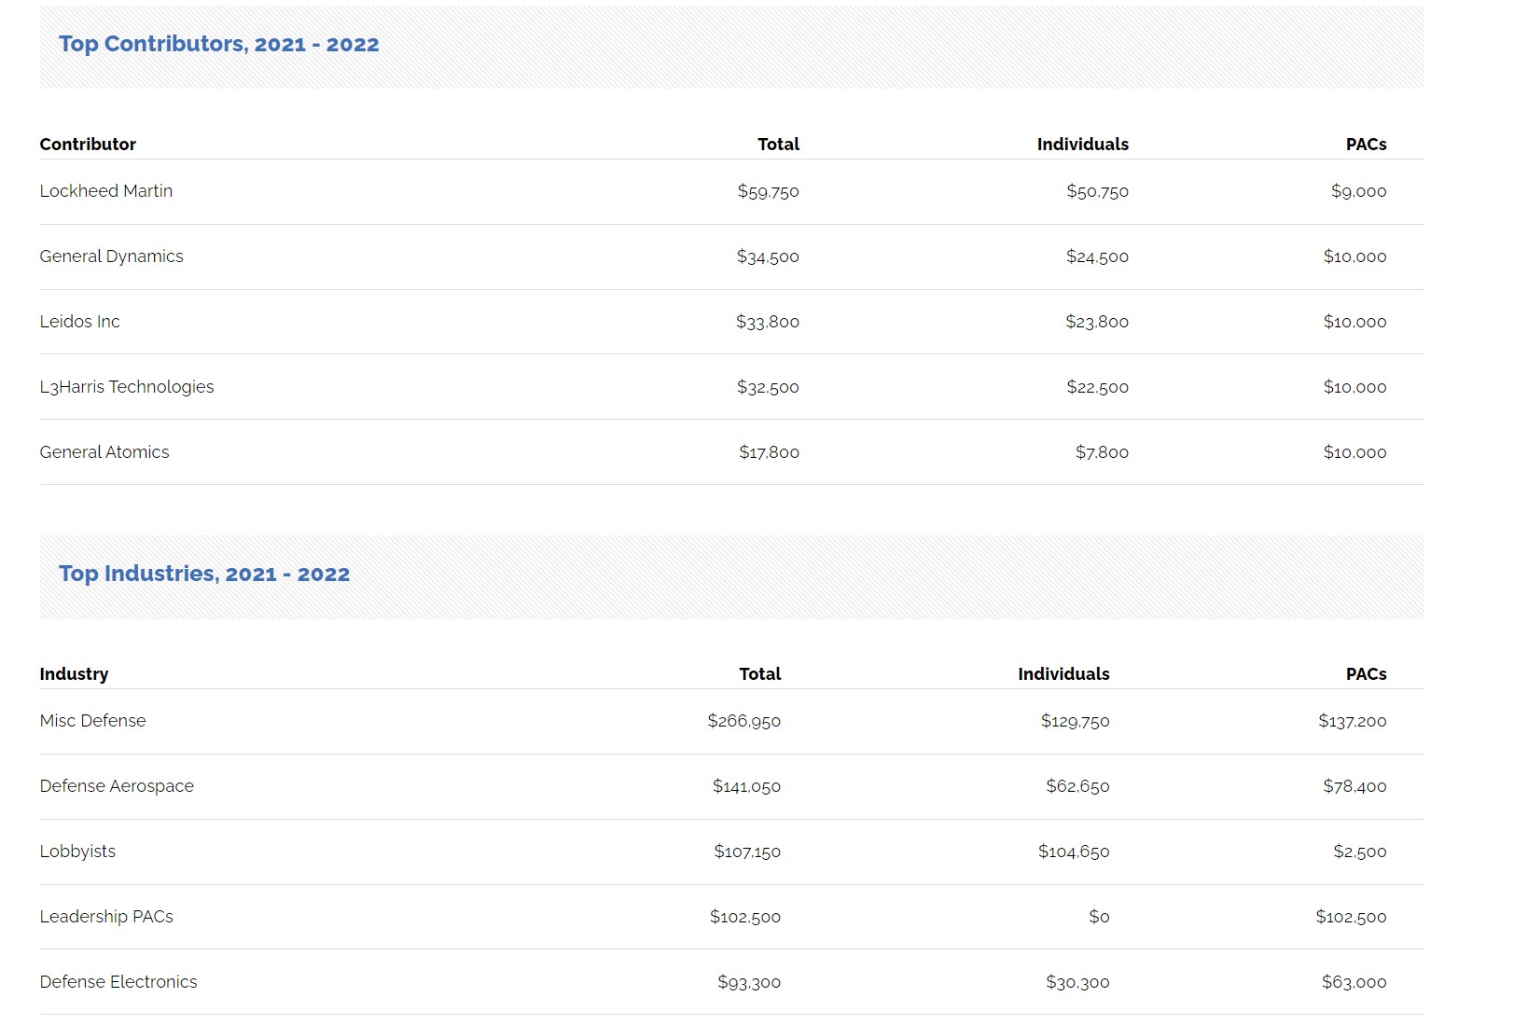Image resolution: width=1514 pixels, height=1025 pixels.
Task: Click the Contributor column header
Action: click(x=88, y=144)
